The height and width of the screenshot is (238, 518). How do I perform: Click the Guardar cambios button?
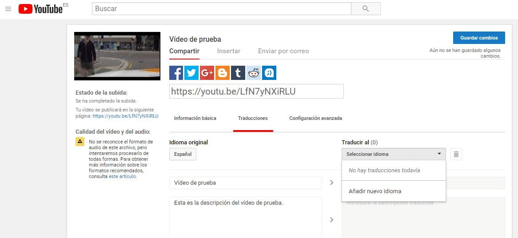tap(479, 38)
